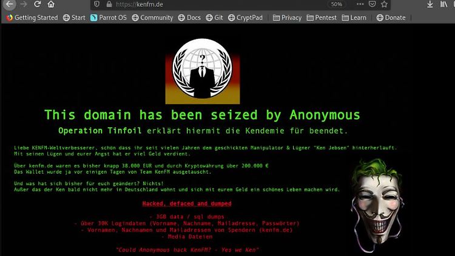The image size is (455, 256).
Task: View site security padlock info
Action: [x=109, y=4]
